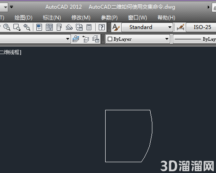
Task: Click the Zoom Previous icon
Action: [x=27, y=27]
